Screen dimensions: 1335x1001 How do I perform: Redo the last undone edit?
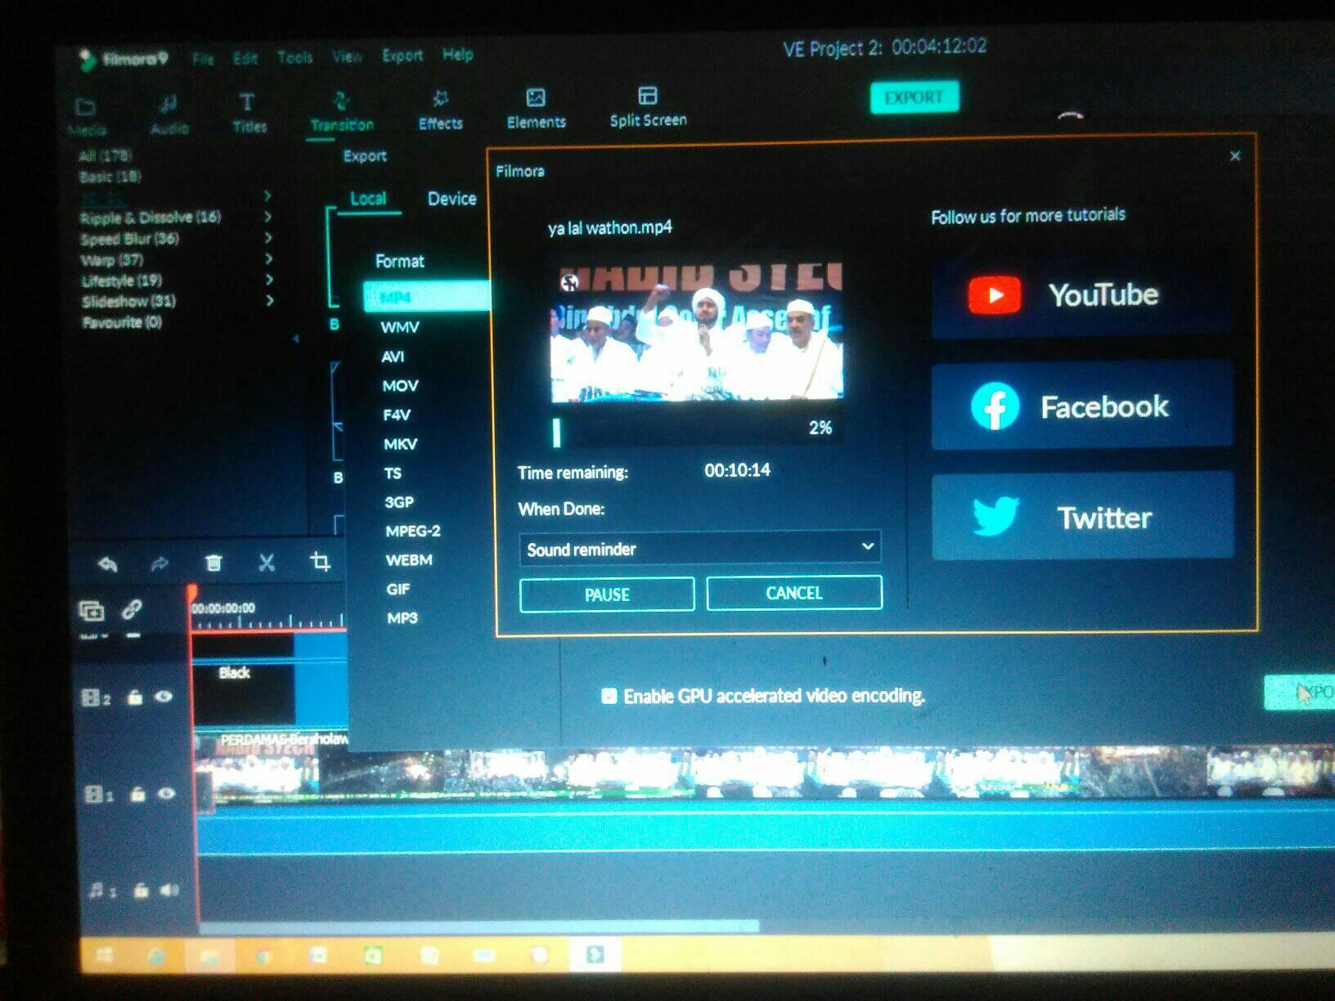click(x=160, y=563)
